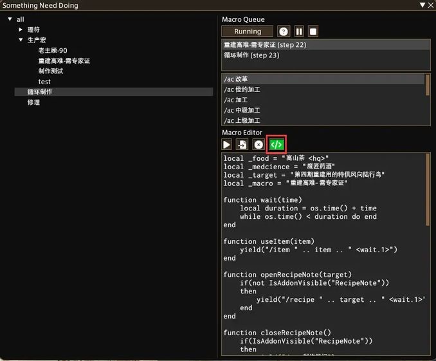Select the 老主顾-90 macro
The height and width of the screenshot is (361, 436).
point(53,50)
